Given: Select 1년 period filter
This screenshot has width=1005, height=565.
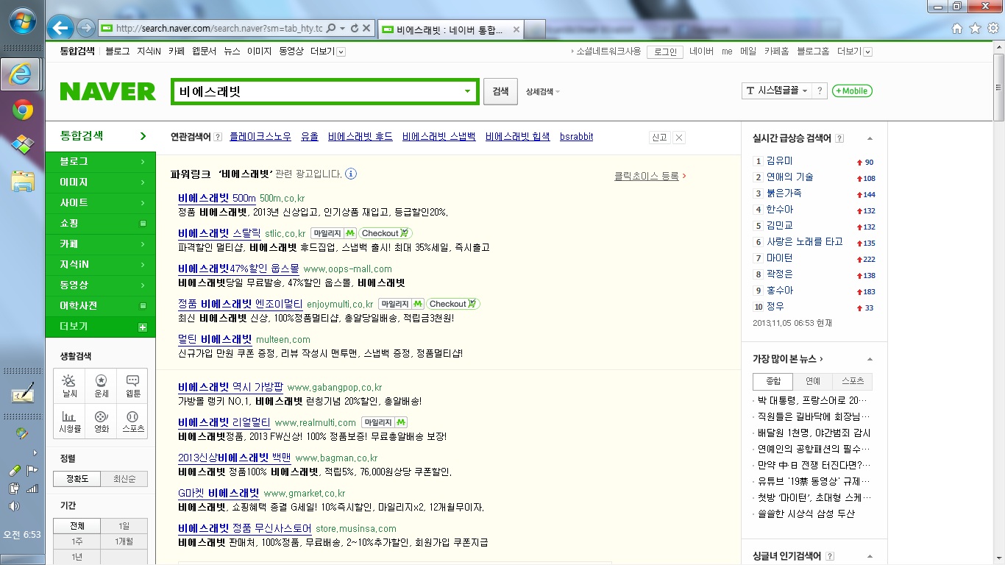Looking at the screenshot, I should [77, 557].
